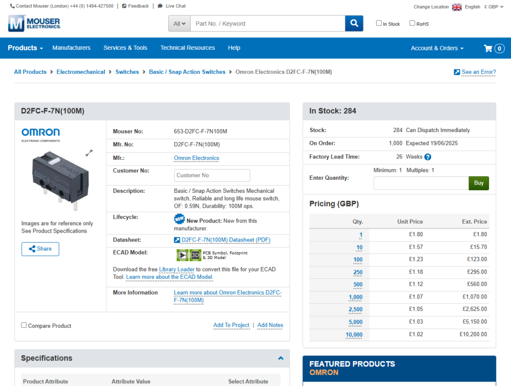Check the Compare Product box
The width and height of the screenshot is (511, 386).
tap(24, 325)
